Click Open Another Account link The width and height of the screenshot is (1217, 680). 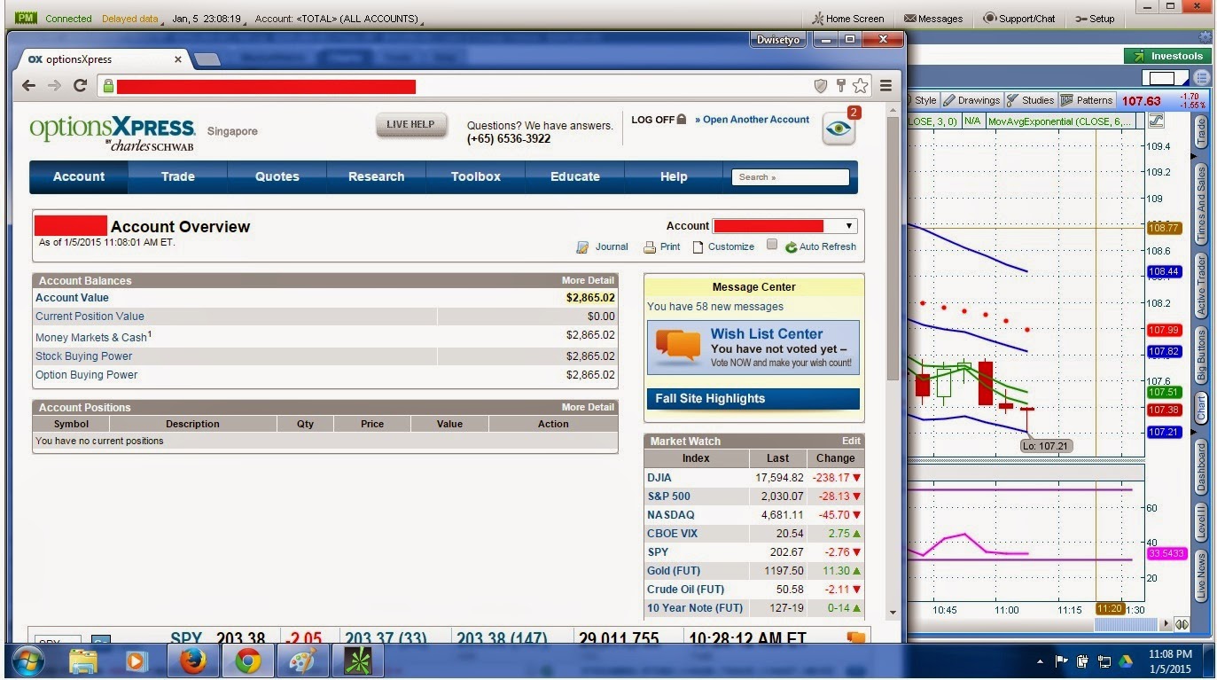point(753,120)
